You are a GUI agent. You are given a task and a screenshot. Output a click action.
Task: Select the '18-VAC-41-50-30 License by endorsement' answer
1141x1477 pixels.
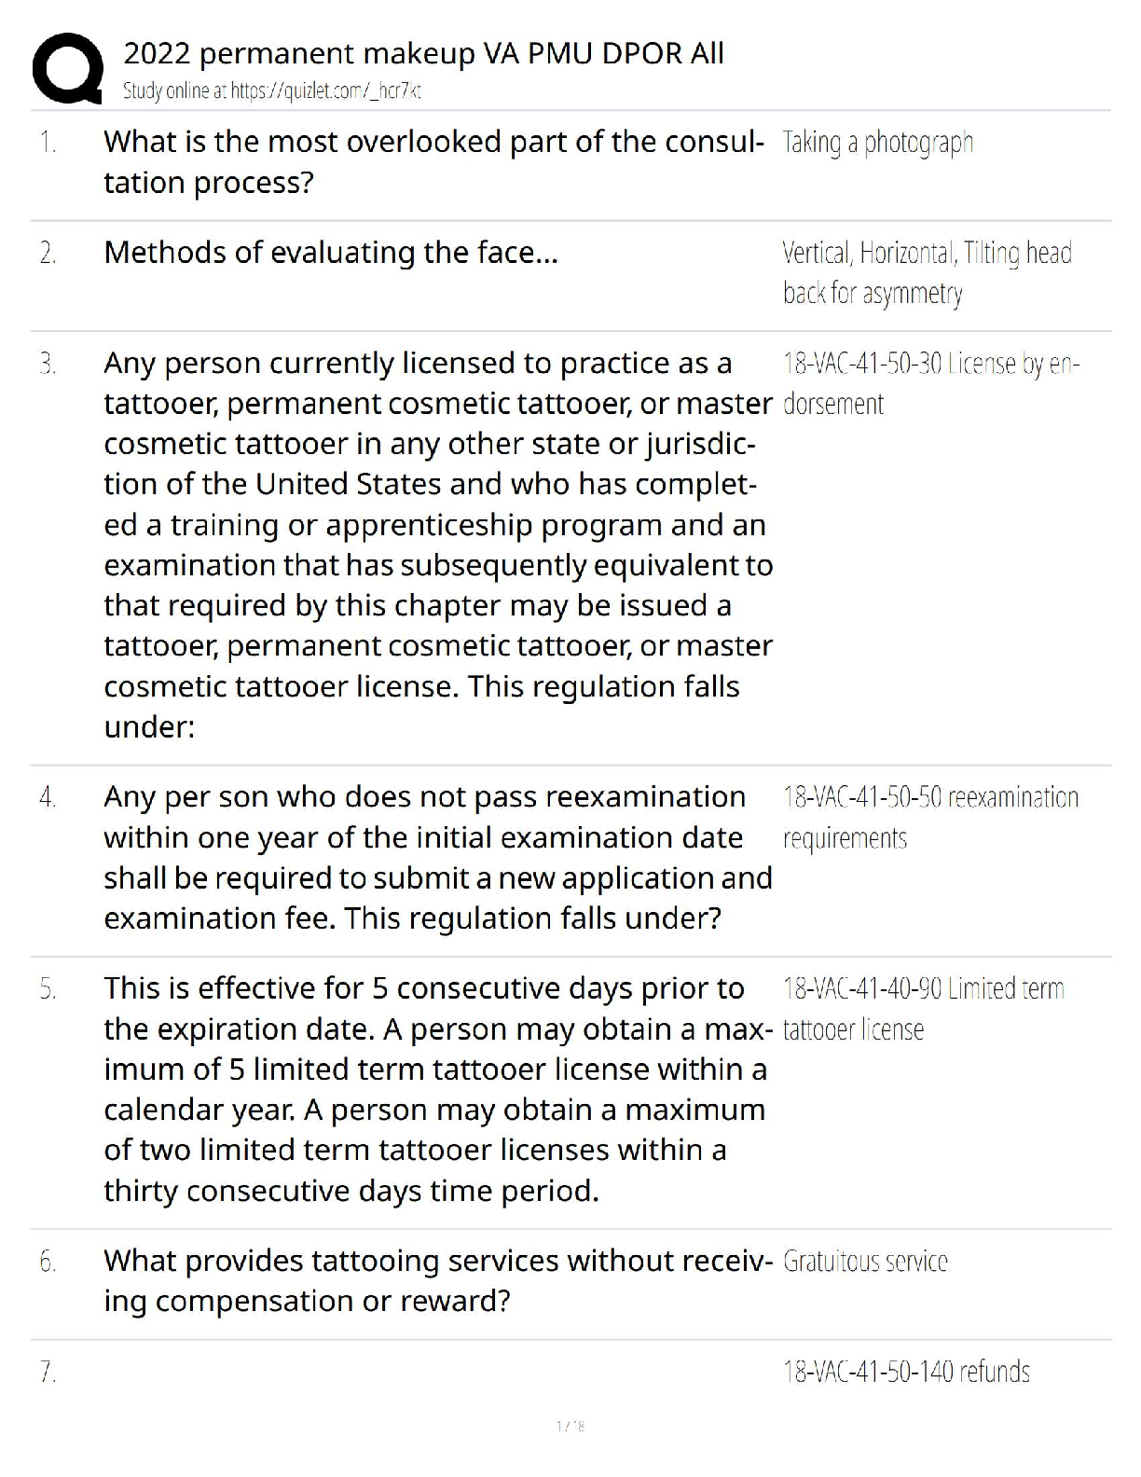(x=929, y=383)
